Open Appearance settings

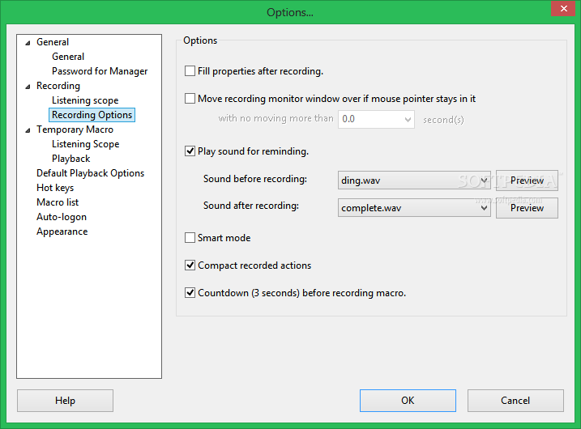pos(62,231)
